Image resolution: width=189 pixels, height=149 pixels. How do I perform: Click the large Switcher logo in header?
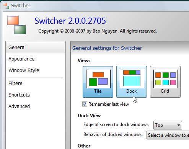coord(16,25)
